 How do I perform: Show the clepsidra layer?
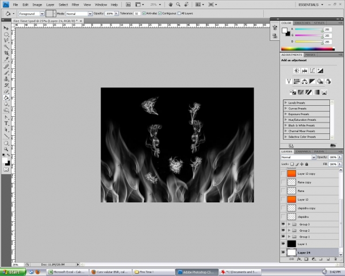(x=283, y=217)
